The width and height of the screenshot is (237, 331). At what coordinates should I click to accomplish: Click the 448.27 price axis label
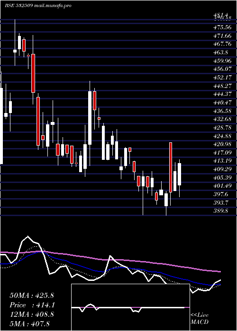click(222, 86)
